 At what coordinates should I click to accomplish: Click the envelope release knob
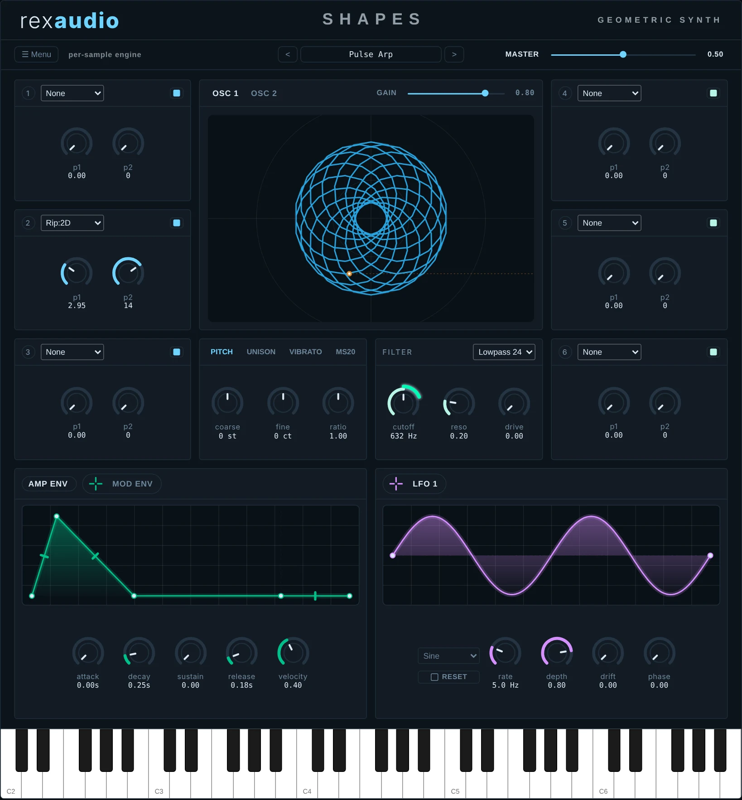coord(241,652)
